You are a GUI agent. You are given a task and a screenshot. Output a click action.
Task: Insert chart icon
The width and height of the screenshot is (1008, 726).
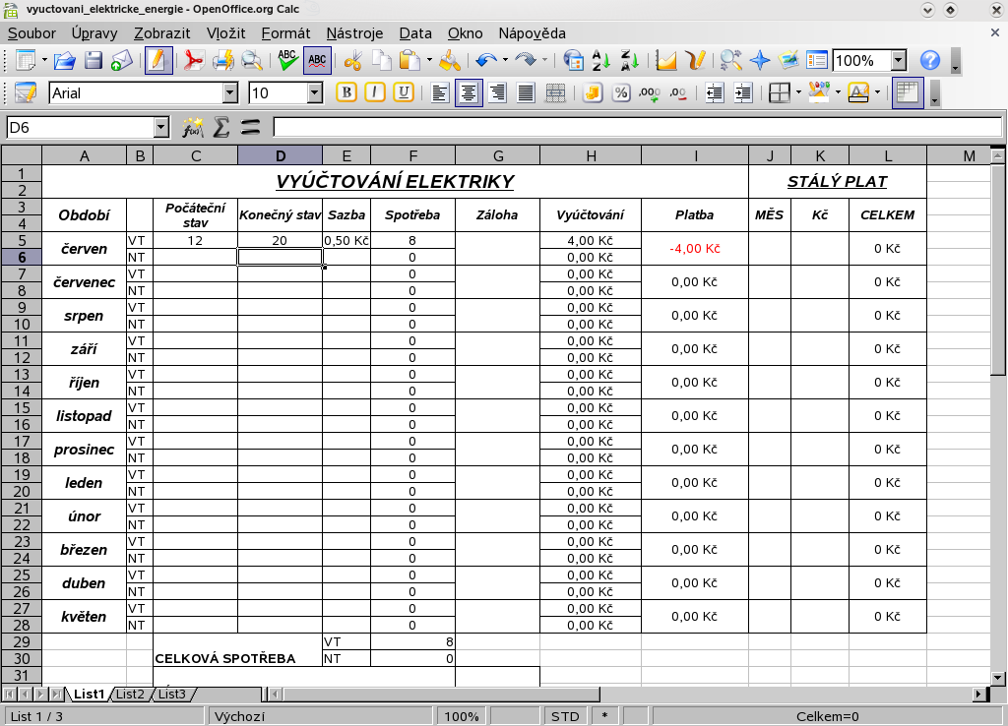(666, 60)
